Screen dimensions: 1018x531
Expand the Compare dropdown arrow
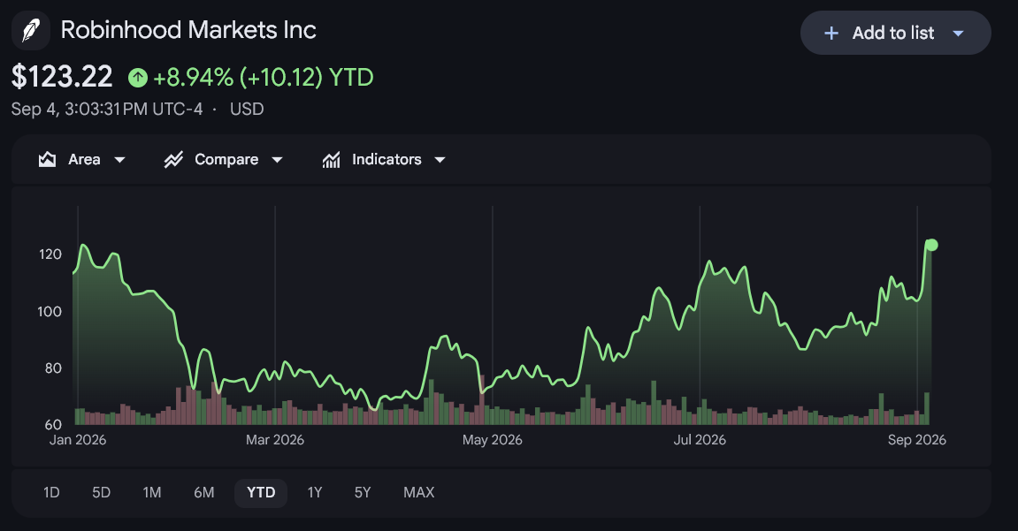point(277,160)
